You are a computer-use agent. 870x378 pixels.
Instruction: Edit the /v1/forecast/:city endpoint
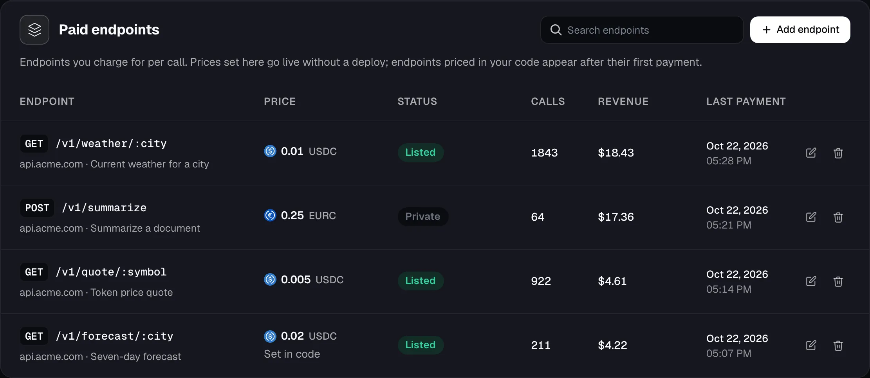[811, 345]
